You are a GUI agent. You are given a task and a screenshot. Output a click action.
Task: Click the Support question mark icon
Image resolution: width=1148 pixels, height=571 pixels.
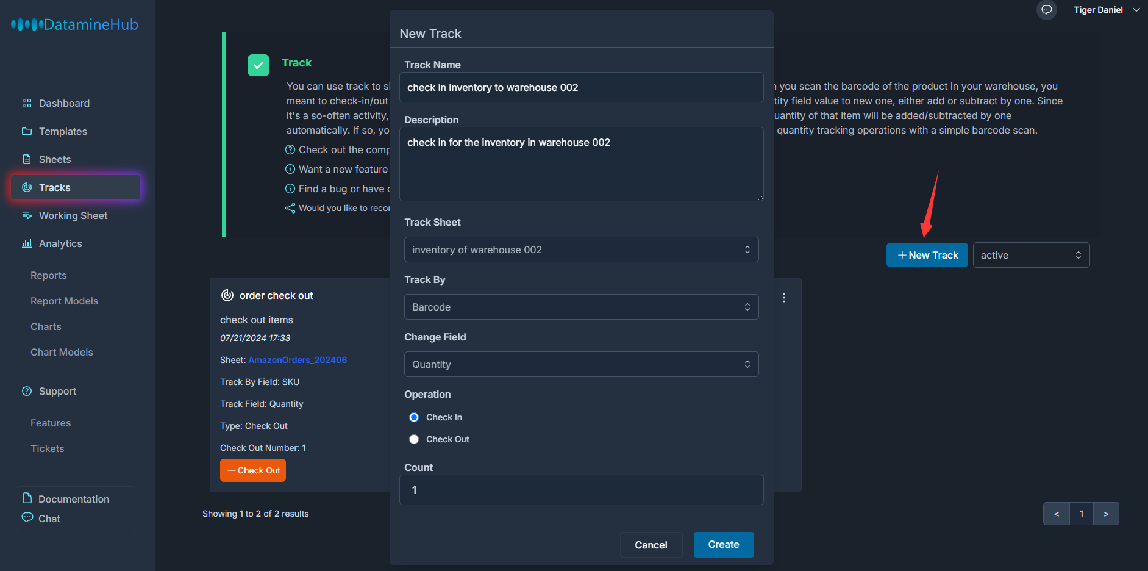27,391
